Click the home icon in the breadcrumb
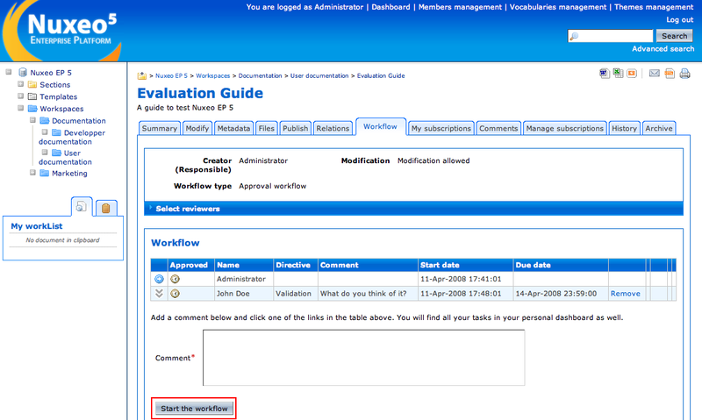The width and height of the screenshot is (702, 420). coord(142,75)
